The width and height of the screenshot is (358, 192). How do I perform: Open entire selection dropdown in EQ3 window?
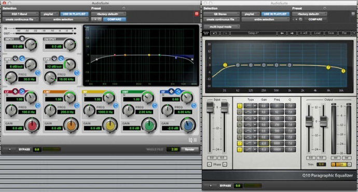(x=64, y=19)
